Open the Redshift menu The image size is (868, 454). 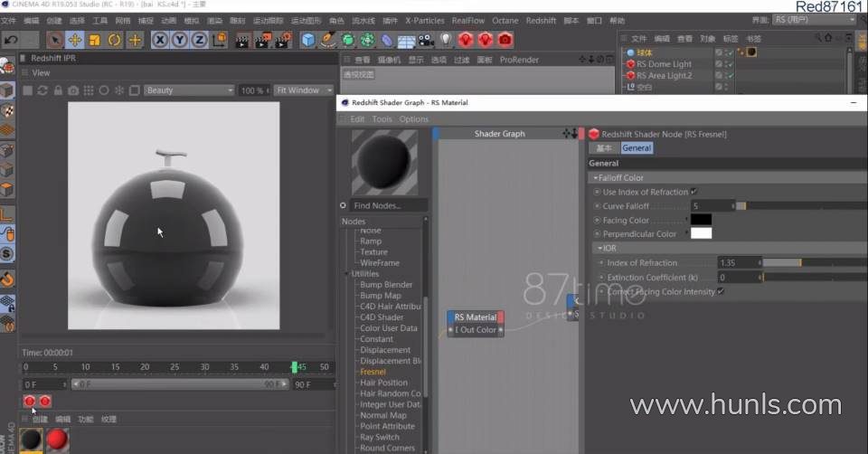(x=541, y=21)
